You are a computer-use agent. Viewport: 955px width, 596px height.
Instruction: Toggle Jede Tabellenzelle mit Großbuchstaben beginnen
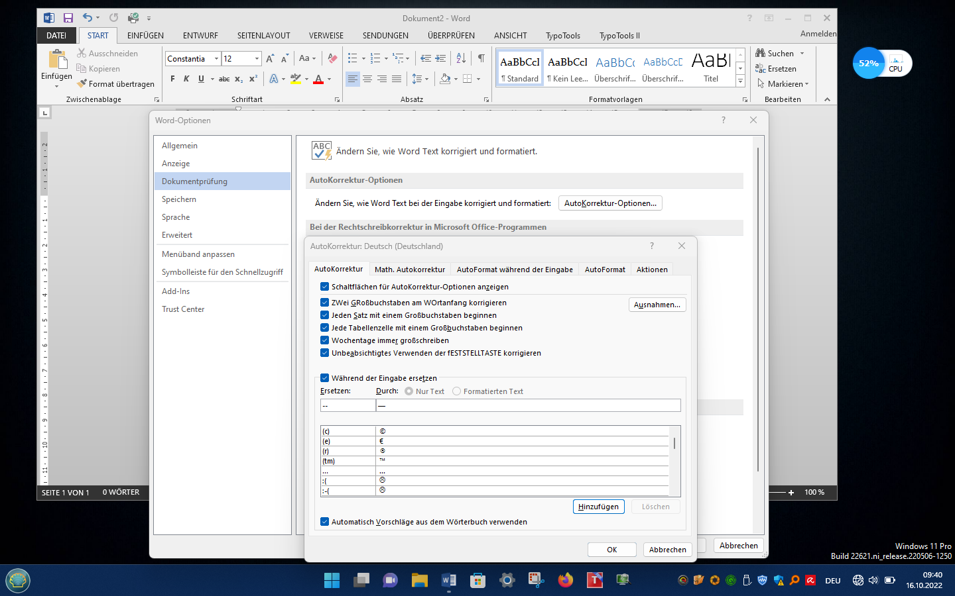(x=324, y=328)
